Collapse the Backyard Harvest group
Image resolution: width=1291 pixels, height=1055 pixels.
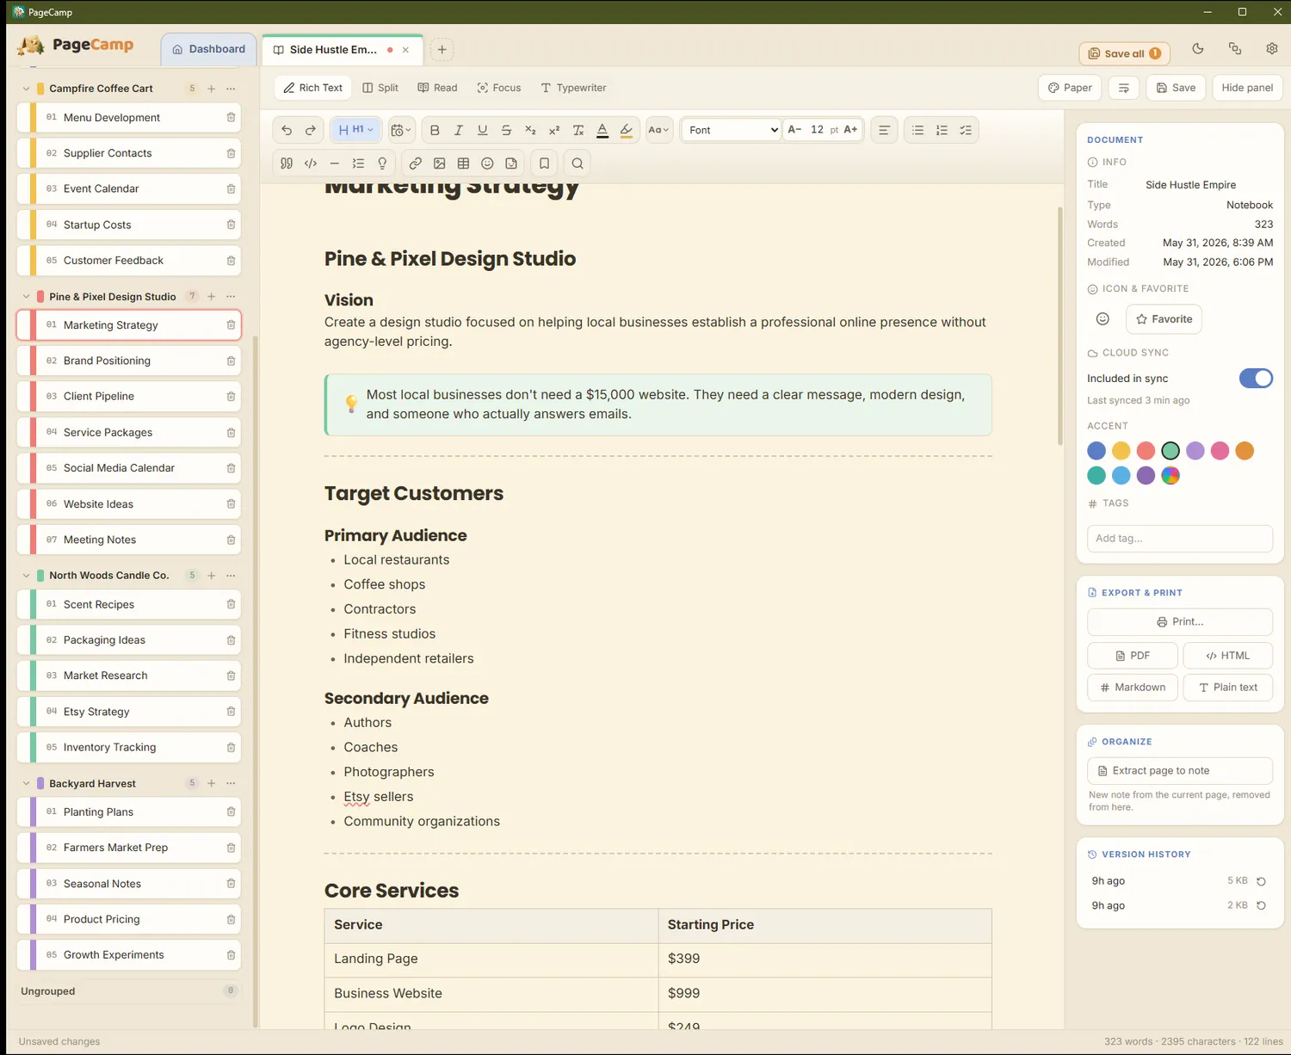(x=26, y=784)
